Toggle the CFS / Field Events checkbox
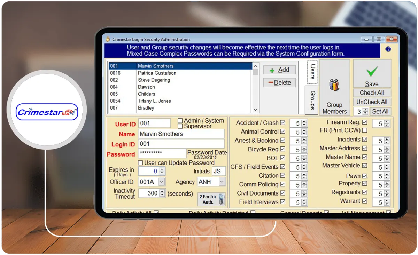The width and height of the screenshot is (418, 255). pyautogui.click(x=282, y=167)
